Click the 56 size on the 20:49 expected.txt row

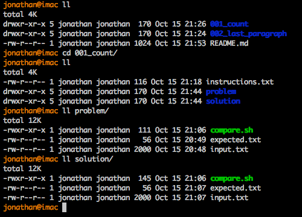[x=147, y=140]
